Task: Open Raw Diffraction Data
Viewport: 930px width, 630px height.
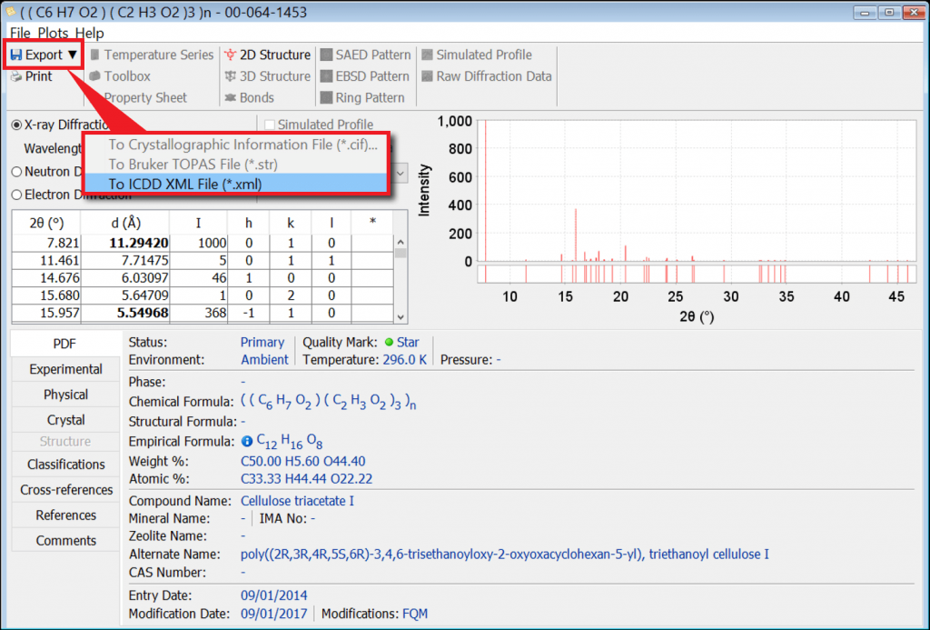Action: coord(486,76)
